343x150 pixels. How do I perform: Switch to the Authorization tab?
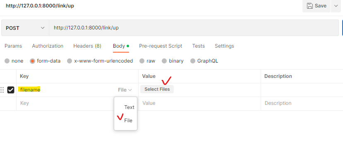[x=48, y=46]
